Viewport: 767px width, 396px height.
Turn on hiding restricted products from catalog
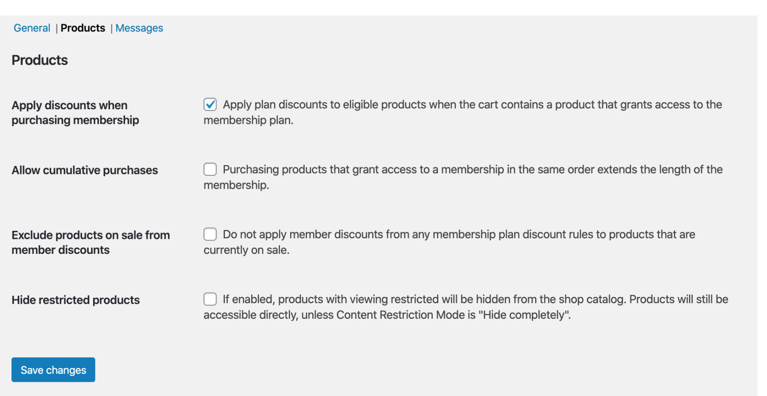(x=209, y=299)
